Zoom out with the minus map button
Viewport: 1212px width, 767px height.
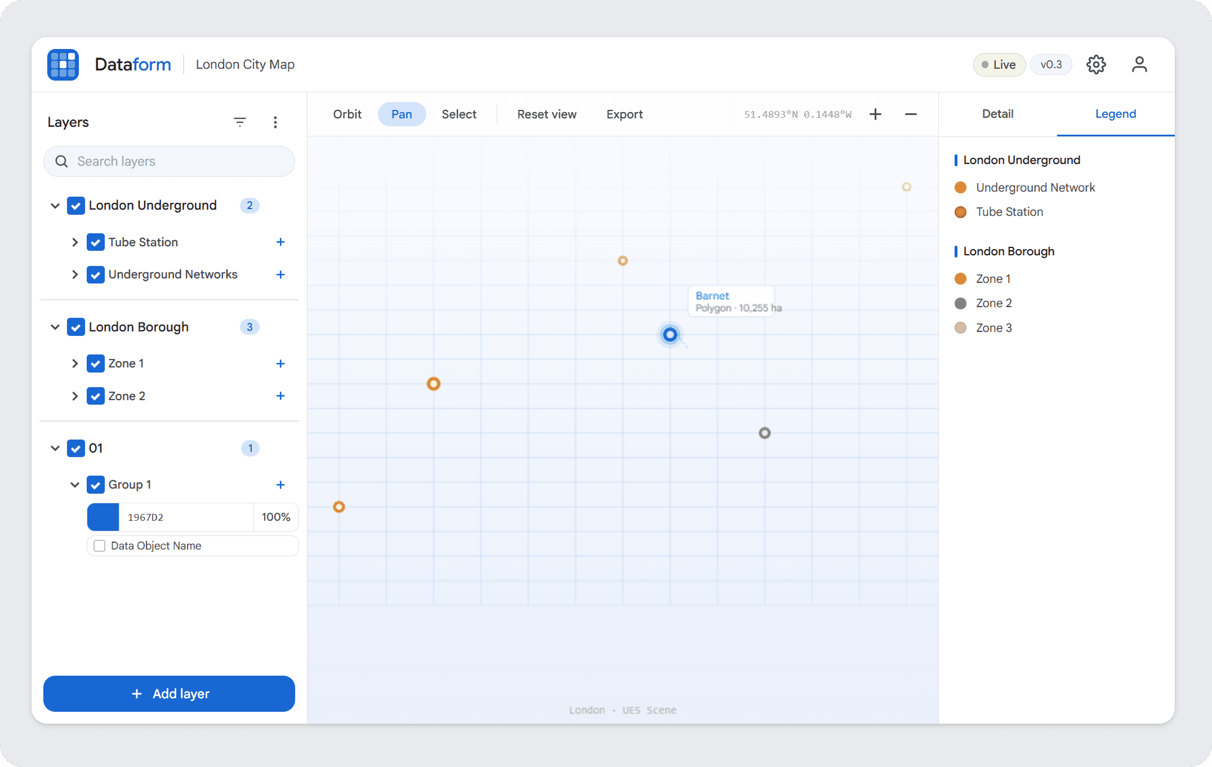tap(911, 114)
